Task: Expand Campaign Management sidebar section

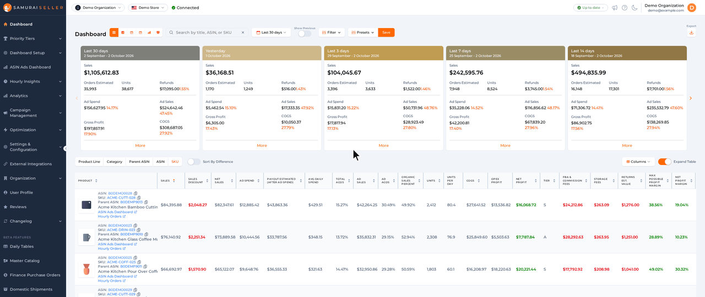Action: (33, 113)
